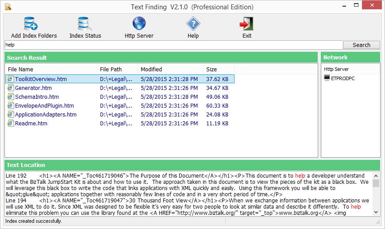Click the Index created successfully status text
This screenshot has height=229, width=385.
pos(33,221)
